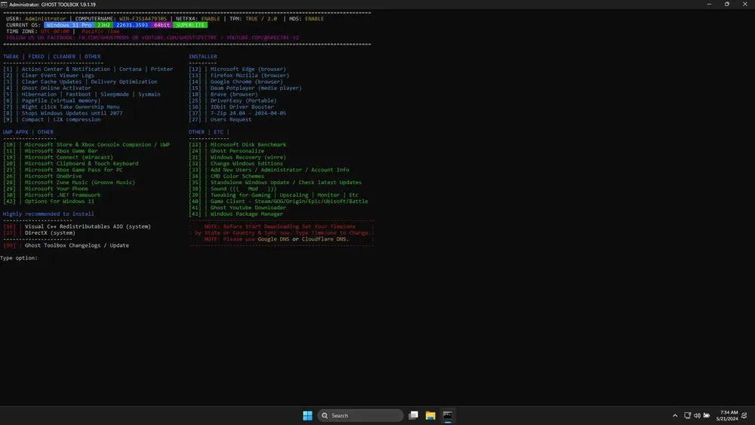The image size is (755, 425).
Task: Select the Ghost Toolbox terminal taskbar icon
Action: 447,415
